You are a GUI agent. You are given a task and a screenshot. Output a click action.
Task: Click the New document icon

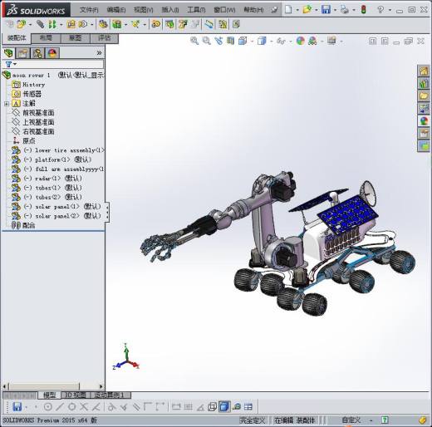point(288,10)
